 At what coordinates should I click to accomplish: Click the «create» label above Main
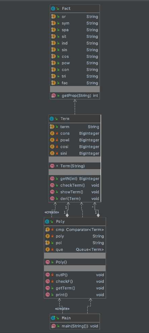(x=62, y=308)
